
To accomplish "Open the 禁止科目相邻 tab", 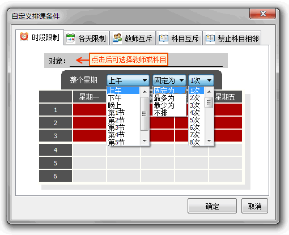I will pyautogui.click(x=232, y=38).
